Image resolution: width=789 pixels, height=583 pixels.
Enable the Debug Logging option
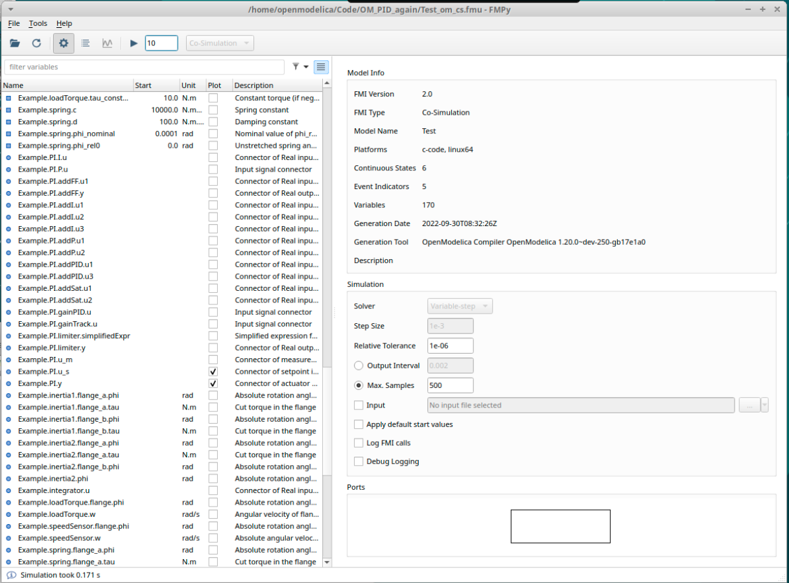[359, 461]
